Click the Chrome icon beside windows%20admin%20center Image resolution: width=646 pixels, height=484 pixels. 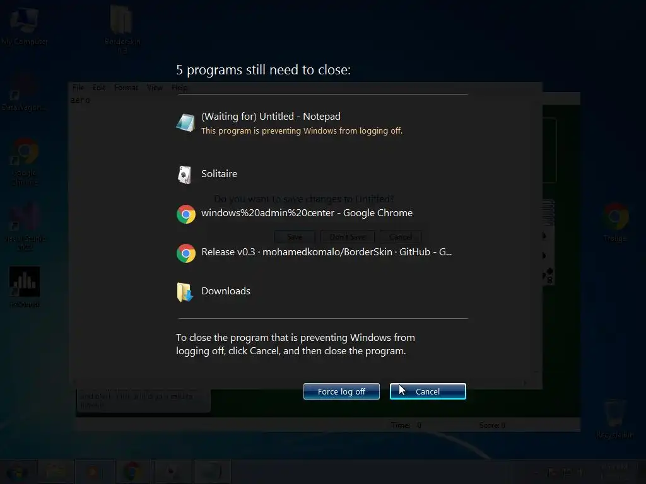(186, 214)
